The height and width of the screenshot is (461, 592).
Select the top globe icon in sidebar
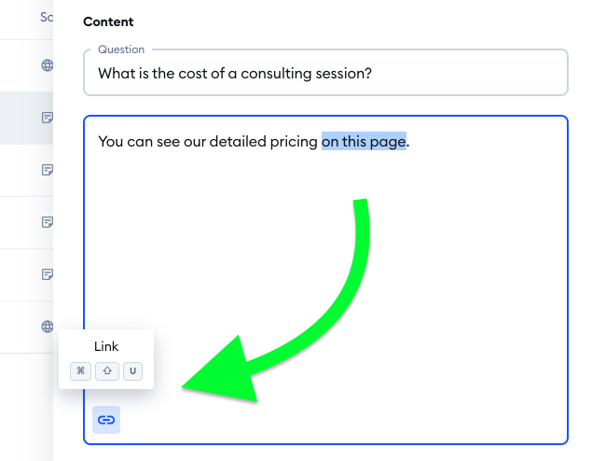(x=48, y=65)
